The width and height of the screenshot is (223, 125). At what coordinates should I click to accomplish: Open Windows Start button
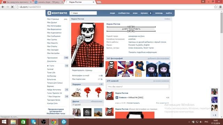pyautogui.click(x=4, y=122)
